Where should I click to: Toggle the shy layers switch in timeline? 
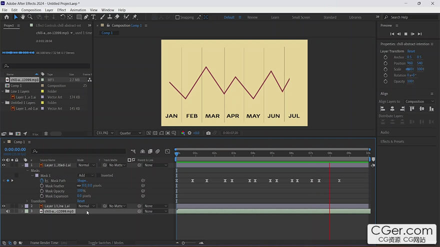pyautogui.click(x=142, y=151)
